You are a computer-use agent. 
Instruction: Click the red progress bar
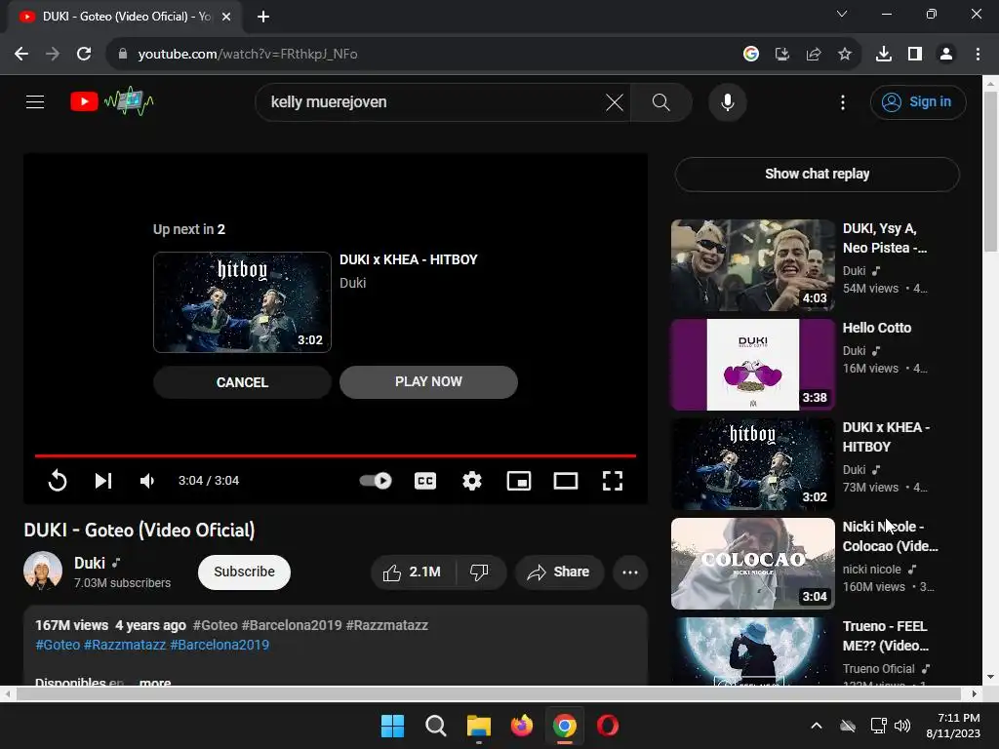pos(336,455)
